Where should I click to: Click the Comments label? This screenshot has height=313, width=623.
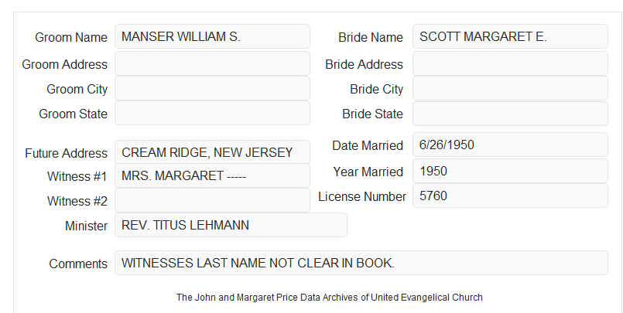click(78, 264)
